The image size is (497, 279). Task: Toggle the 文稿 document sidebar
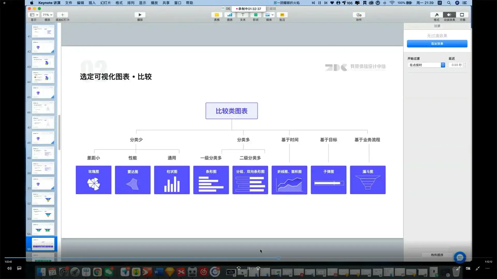[x=462, y=15]
